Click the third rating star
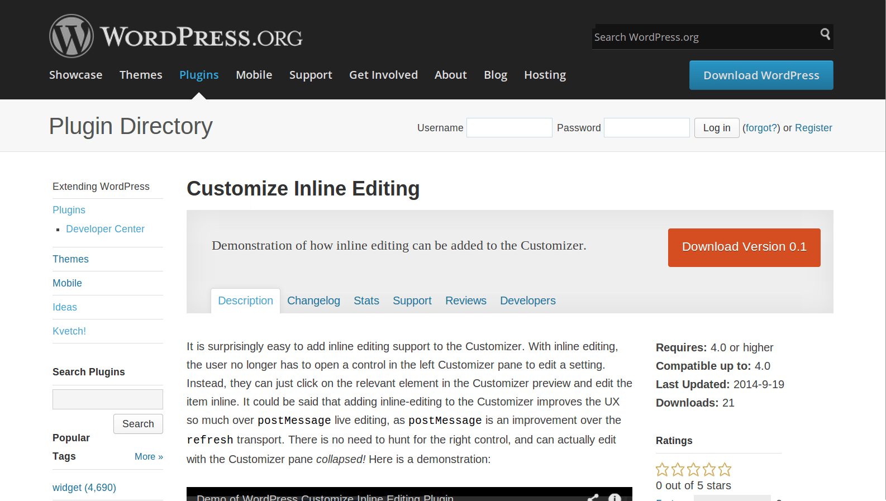886x501 pixels. [694, 469]
